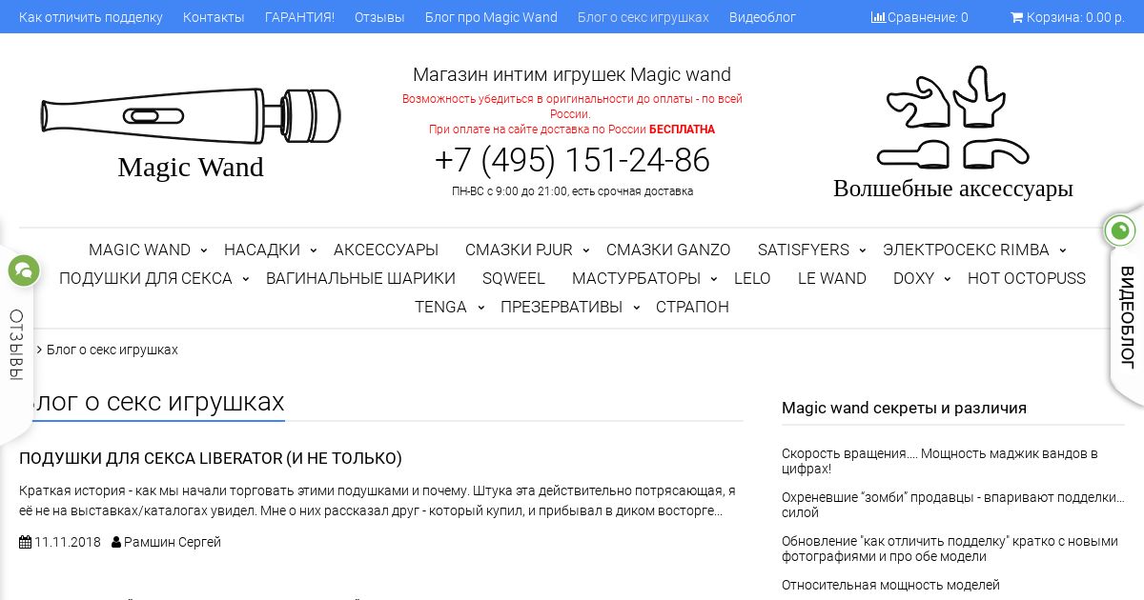
Task: Open the НАСАДКИ category
Action: tap(262, 250)
